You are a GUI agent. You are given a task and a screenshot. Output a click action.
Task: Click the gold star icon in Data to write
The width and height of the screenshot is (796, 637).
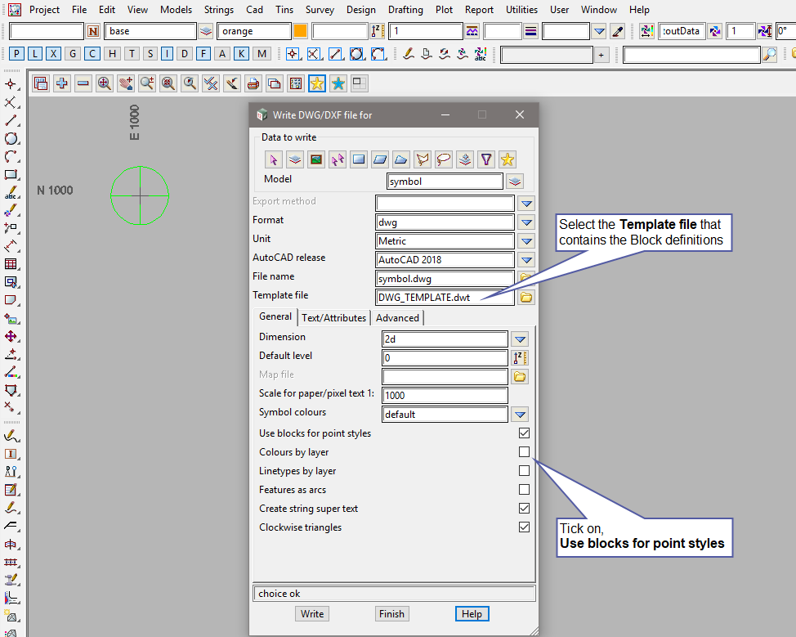tap(508, 159)
